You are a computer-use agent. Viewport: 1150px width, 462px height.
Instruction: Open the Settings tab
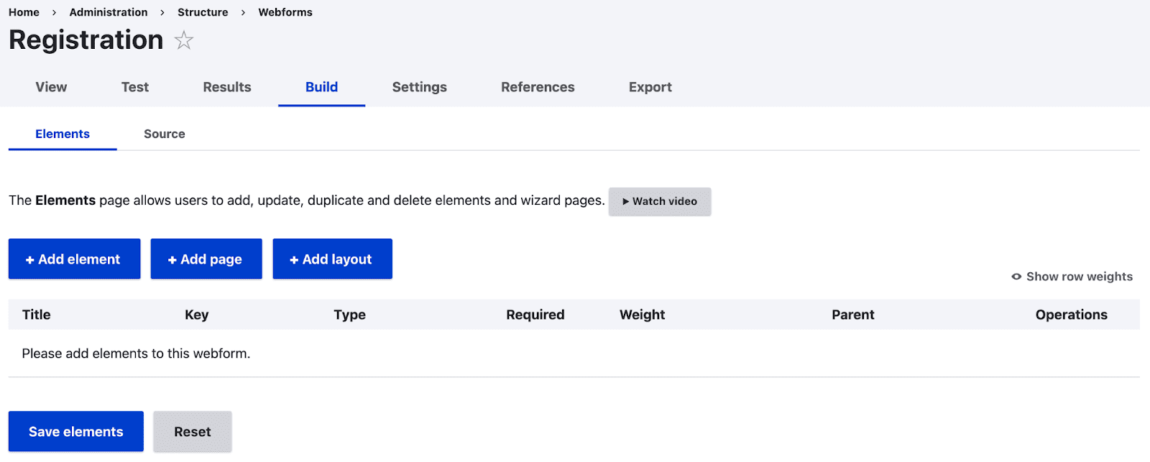pos(419,87)
